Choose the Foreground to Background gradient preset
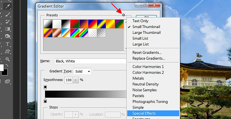This screenshot has height=119, width=231. tap(48, 24)
